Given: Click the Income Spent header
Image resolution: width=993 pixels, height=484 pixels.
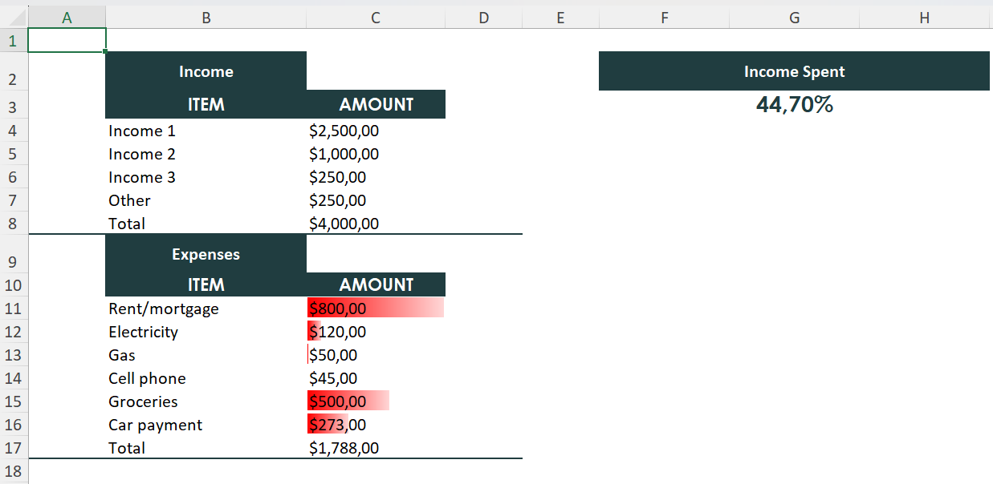Looking at the screenshot, I should (794, 71).
